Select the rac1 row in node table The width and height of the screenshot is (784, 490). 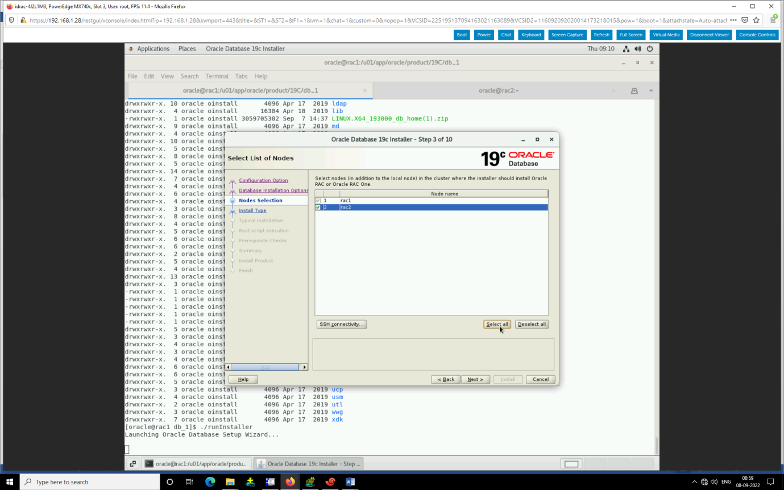(x=432, y=201)
